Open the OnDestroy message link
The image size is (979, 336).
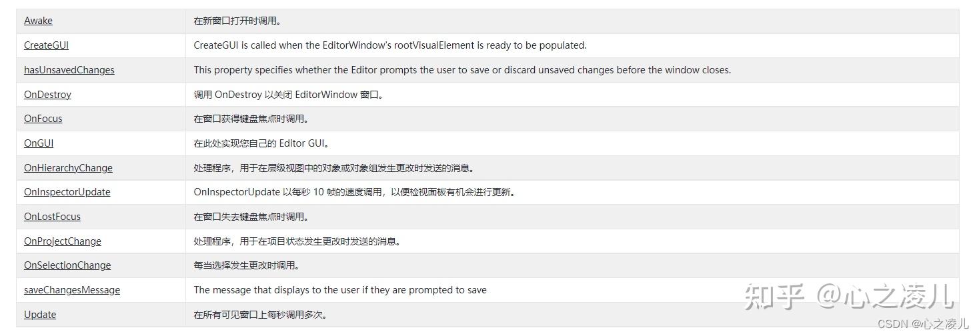(47, 95)
